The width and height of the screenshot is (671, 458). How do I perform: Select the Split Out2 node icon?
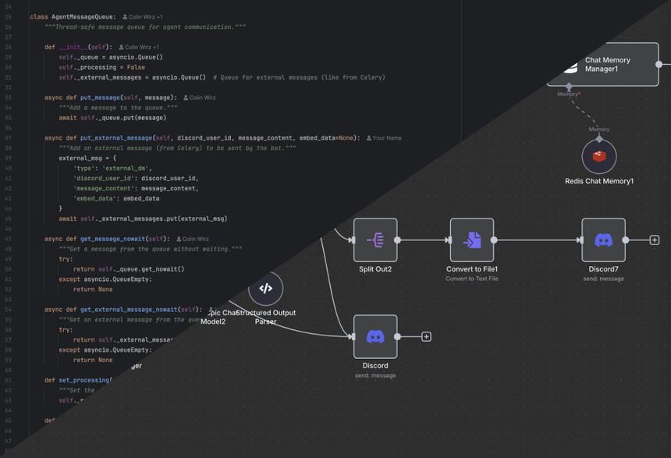pos(375,240)
